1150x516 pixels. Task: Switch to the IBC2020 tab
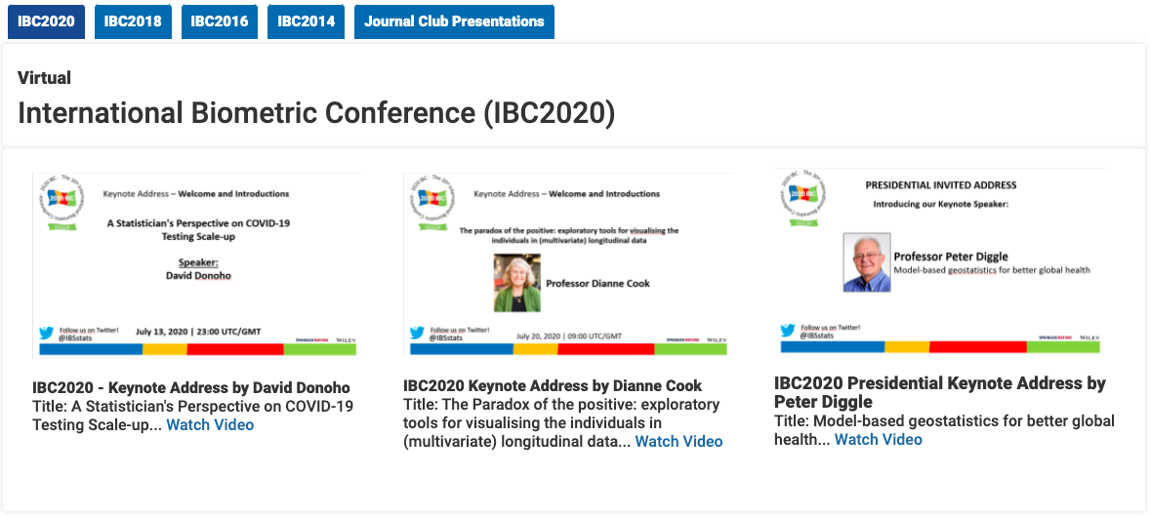46,21
